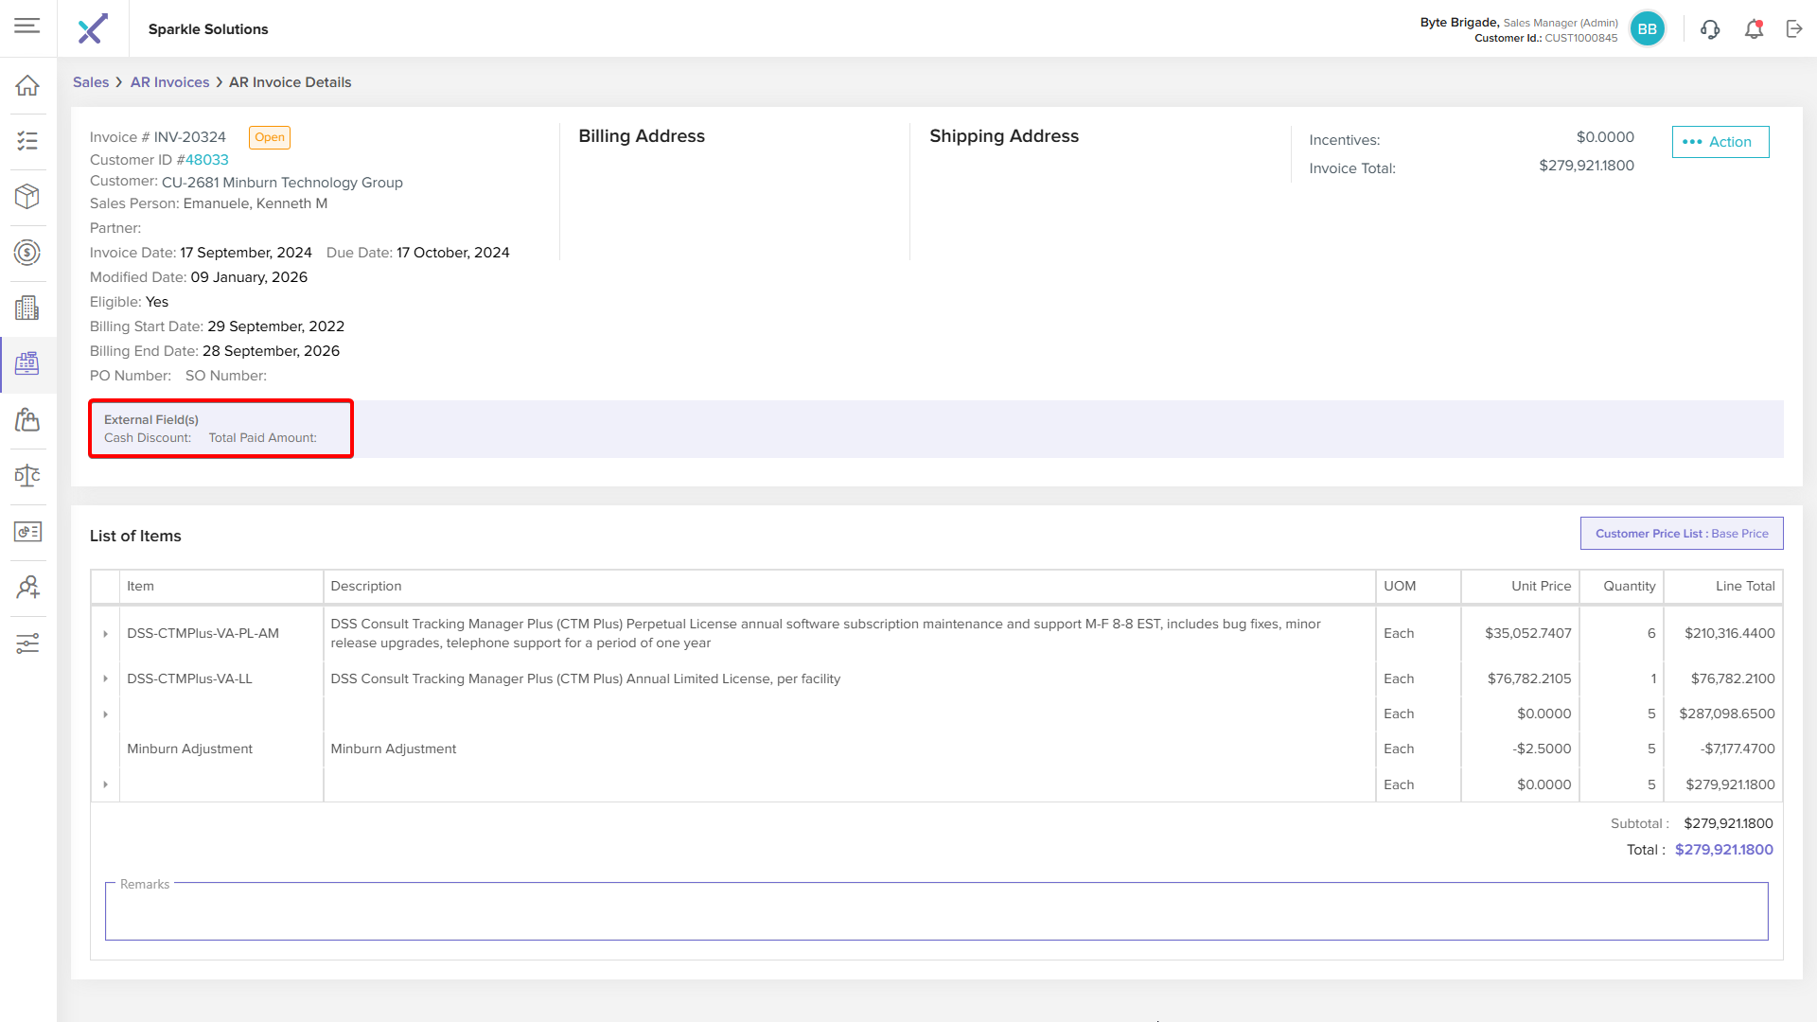Click the logout icon in the header

click(1794, 29)
